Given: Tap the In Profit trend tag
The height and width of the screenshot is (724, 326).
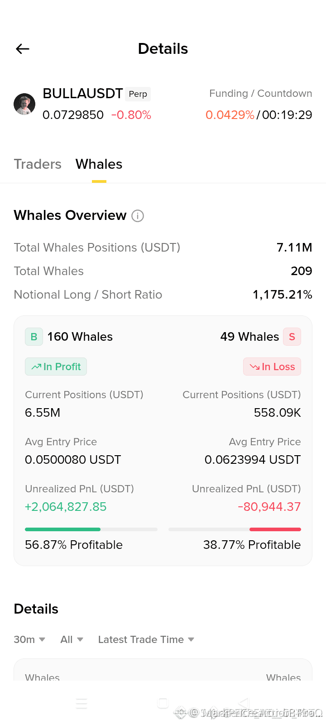Looking at the screenshot, I should pyautogui.click(x=56, y=367).
